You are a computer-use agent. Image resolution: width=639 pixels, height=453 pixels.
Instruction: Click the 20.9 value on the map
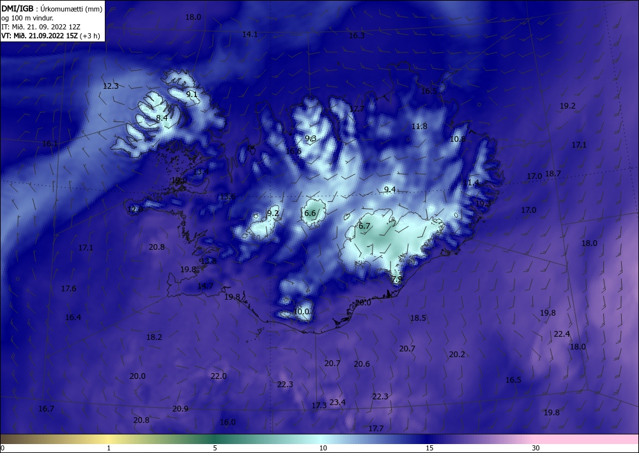pyautogui.click(x=180, y=409)
